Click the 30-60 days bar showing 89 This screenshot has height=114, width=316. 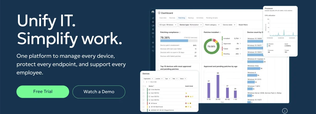coord(218,86)
